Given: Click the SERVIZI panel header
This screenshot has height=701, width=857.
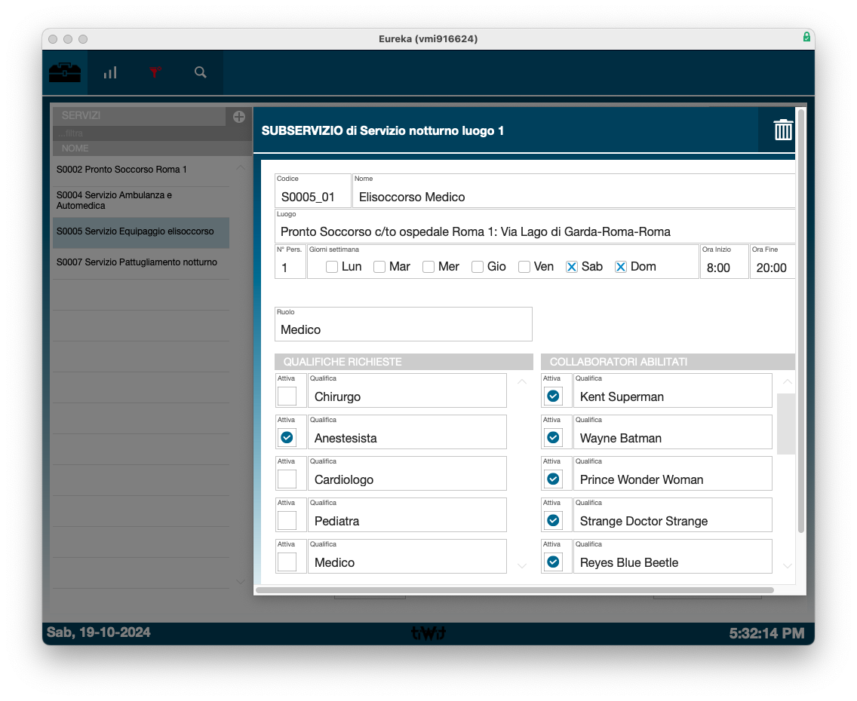Looking at the screenshot, I should (140, 116).
